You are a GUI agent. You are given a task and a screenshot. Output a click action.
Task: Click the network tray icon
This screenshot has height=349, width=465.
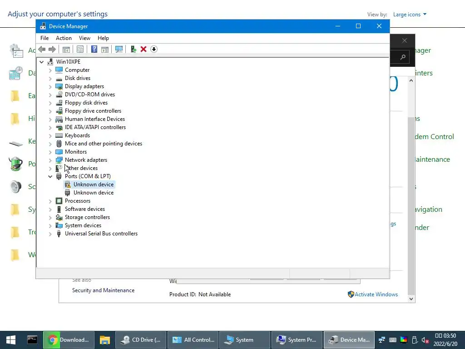[382, 340]
